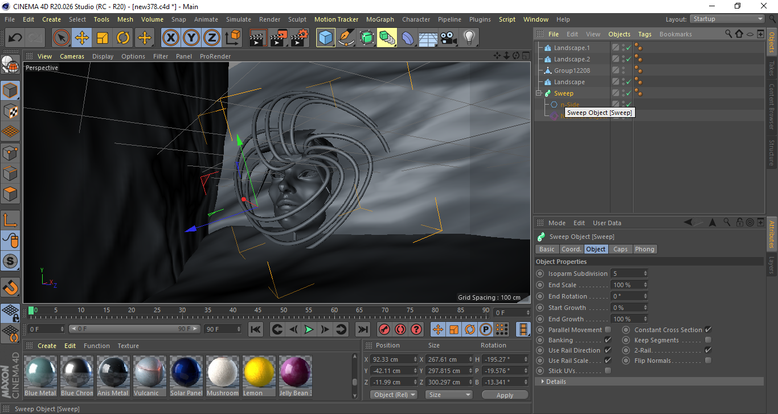
Task: Activate the Rotate tool
Action: click(x=123, y=38)
